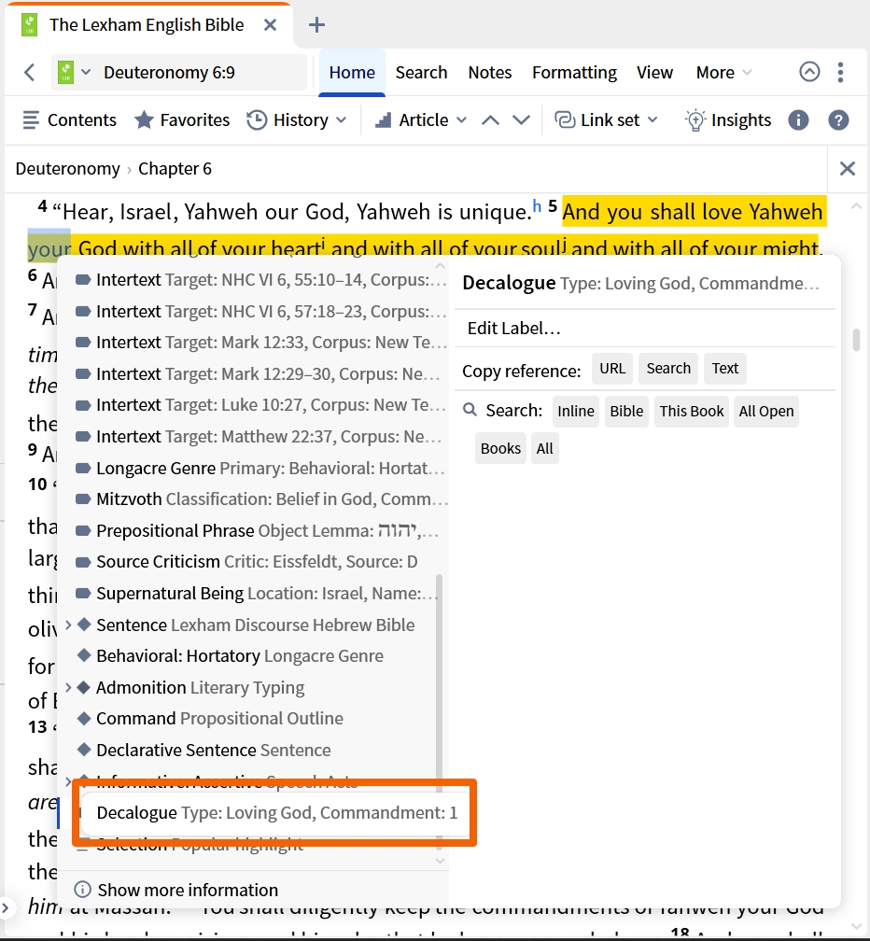
Task: Click the resource information icon
Action: (x=798, y=120)
